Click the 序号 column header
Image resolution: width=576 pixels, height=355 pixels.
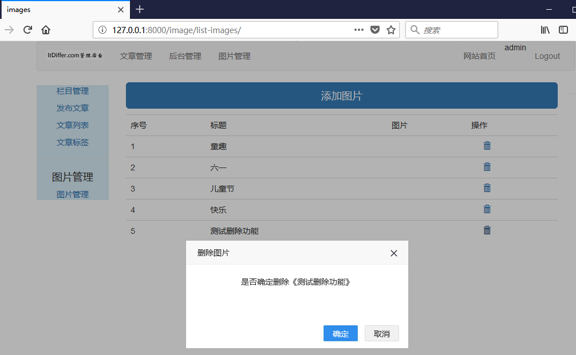point(139,125)
